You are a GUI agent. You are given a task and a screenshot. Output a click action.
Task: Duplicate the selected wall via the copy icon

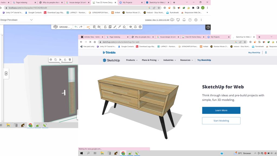coord(55,60)
